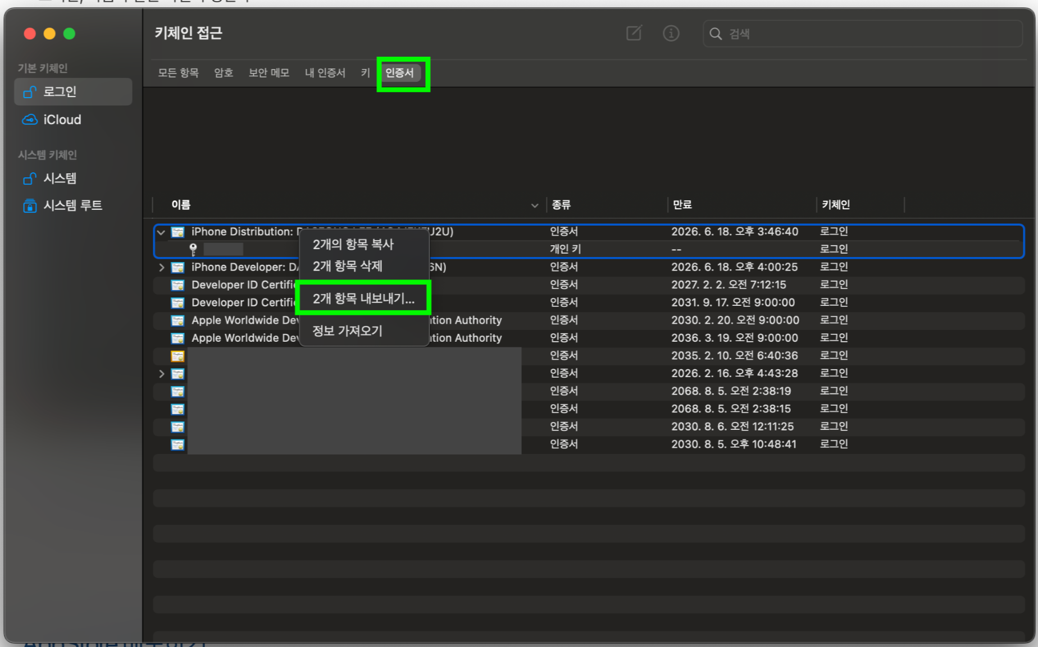Screen dimensions: 1038x647
Task: Collapse the iPhone Distribution certificate row
Action: click(x=161, y=232)
